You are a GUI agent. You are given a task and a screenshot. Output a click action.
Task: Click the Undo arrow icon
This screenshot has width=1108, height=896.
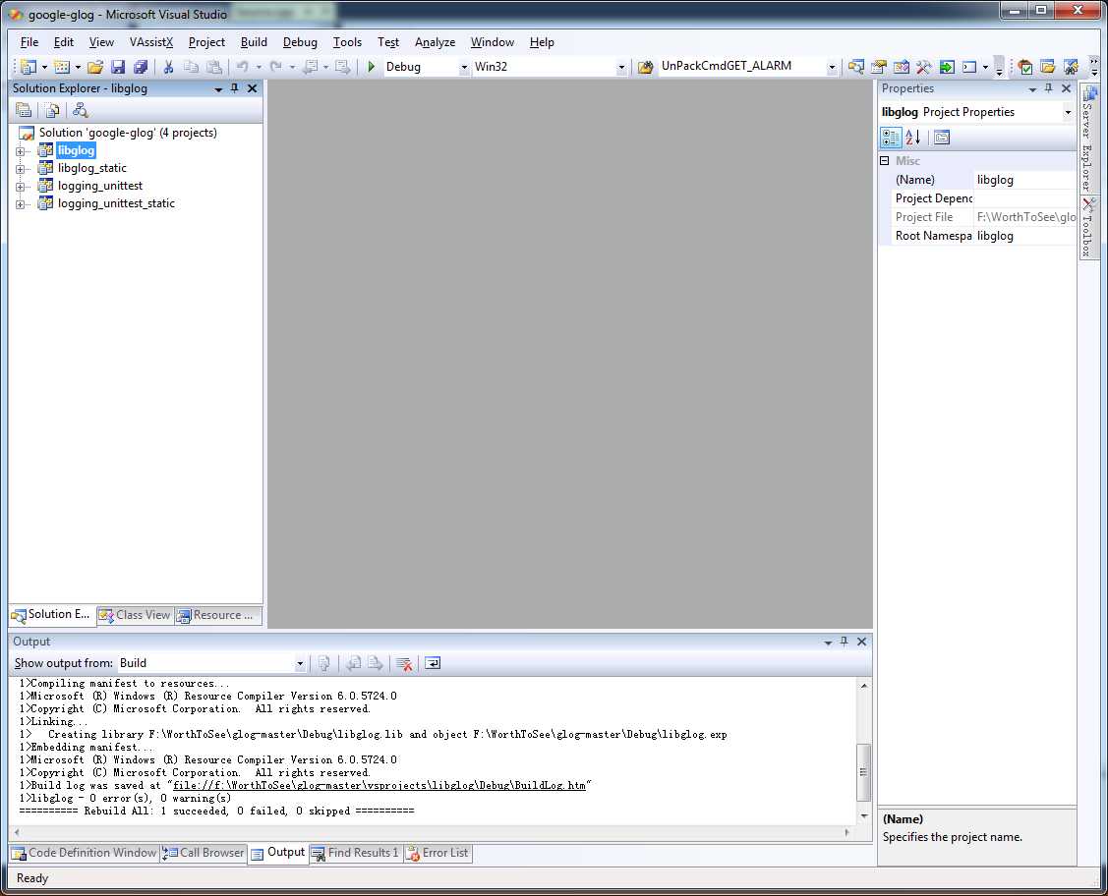pyautogui.click(x=243, y=67)
